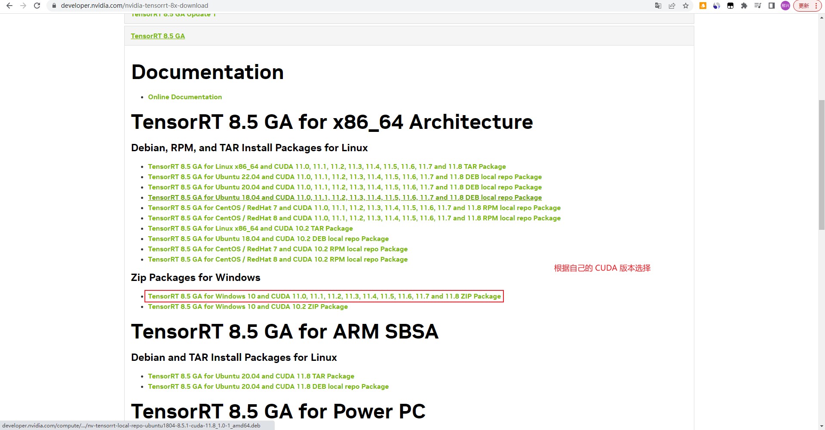Open the blue S-shaped extension icon
The width and height of the screenshot is (825, 430).
tap(717, 6)
